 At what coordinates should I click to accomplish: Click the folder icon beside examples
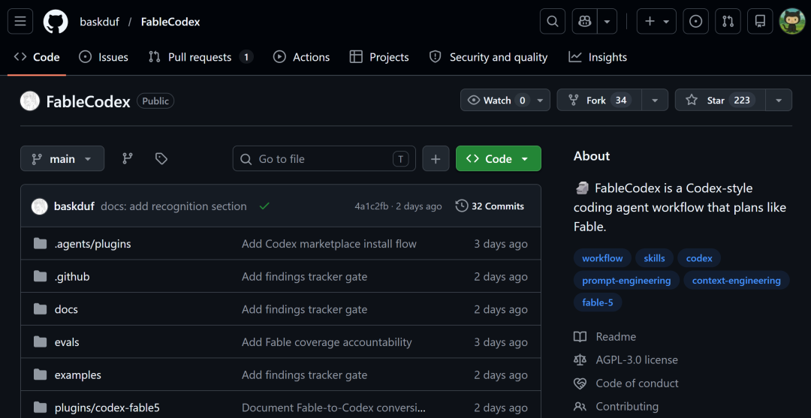pyautogui.click(x=40, y=374)
